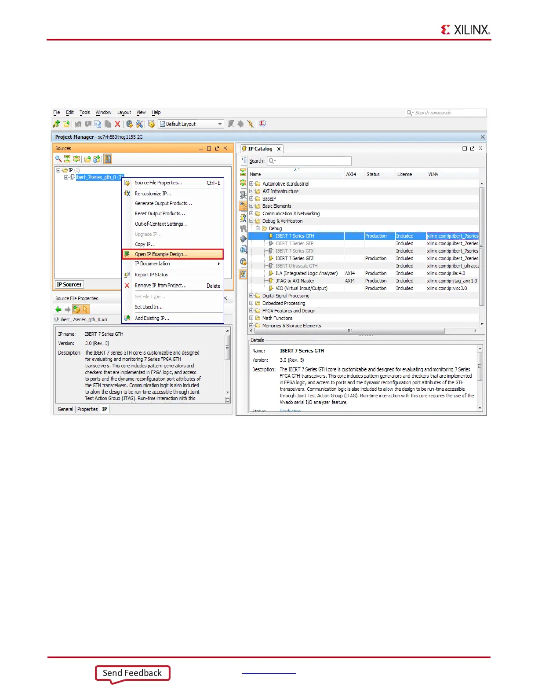
Task: Click the Status column header
Action: [380, 174]
